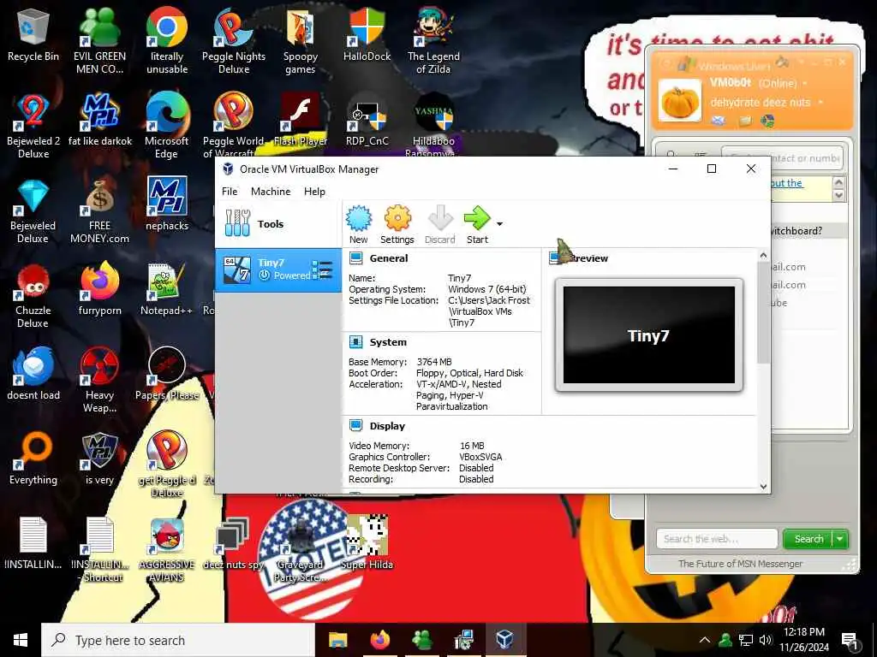
Task: Expand the Start button dropdown arrow
Action: 499,224
